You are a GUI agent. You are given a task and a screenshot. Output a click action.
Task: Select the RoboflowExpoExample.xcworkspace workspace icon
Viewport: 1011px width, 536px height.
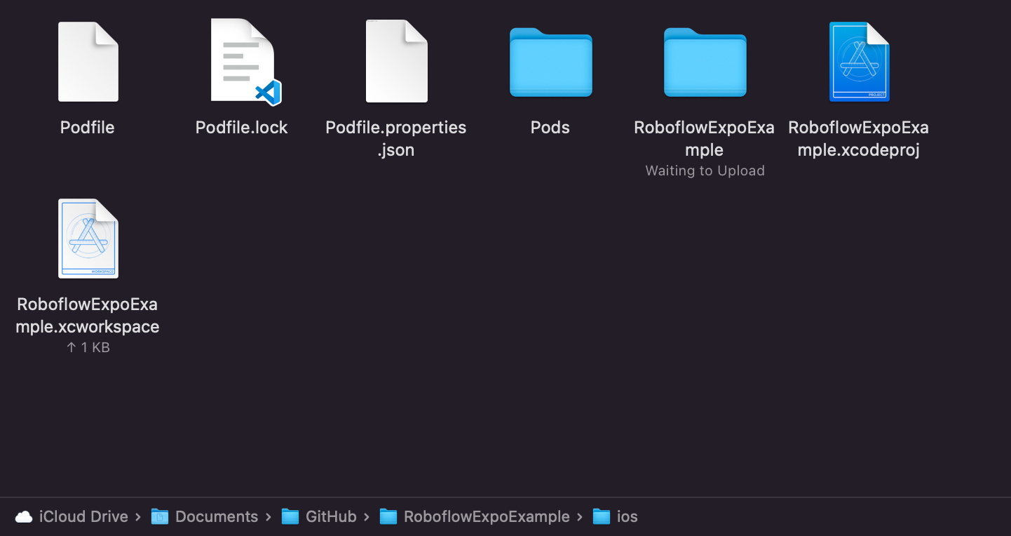(88, 239)
